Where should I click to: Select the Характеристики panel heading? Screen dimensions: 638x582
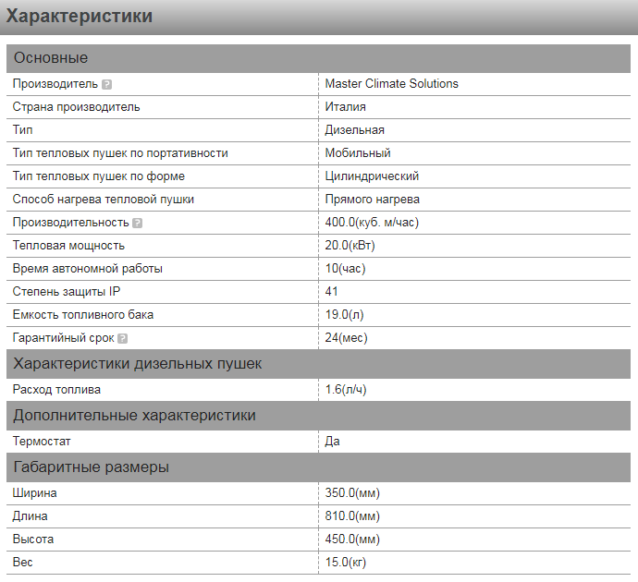[80, 17]
